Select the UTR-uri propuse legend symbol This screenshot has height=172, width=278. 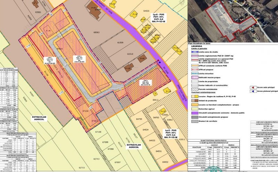(x=195, y=70)
